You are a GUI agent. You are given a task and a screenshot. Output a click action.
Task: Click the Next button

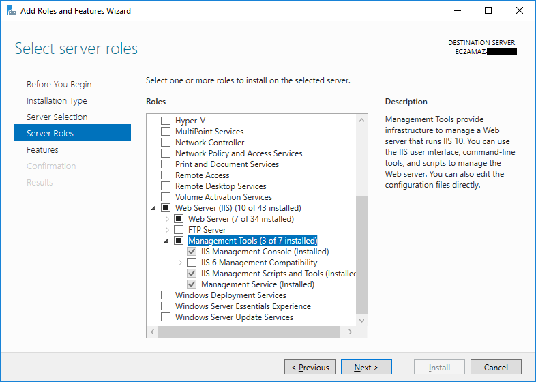point(366,367)
